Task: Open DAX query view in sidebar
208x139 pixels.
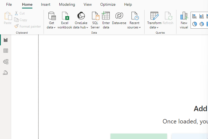Action: click(5, 73)
